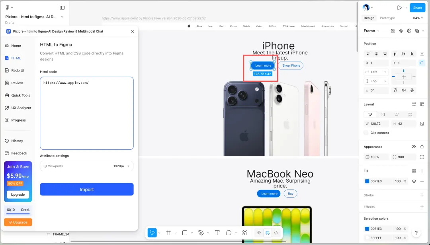Click Create component icon in Frame header

point(401,31)
